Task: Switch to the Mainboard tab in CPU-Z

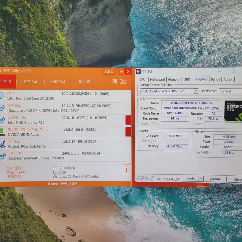Action: 157,80
